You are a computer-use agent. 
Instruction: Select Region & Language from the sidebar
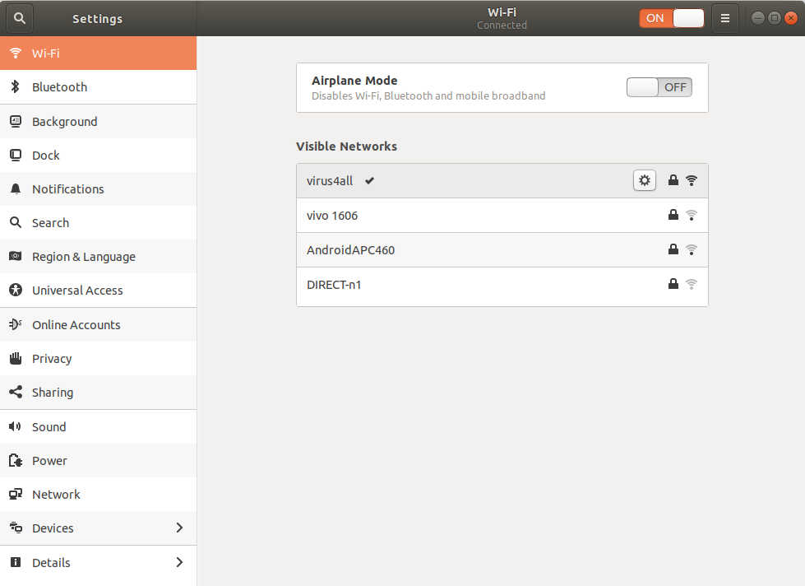(x=83, y=256)
